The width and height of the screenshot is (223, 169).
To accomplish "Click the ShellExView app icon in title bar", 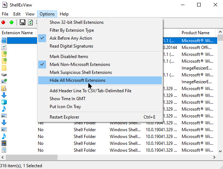I will (5, 5).
